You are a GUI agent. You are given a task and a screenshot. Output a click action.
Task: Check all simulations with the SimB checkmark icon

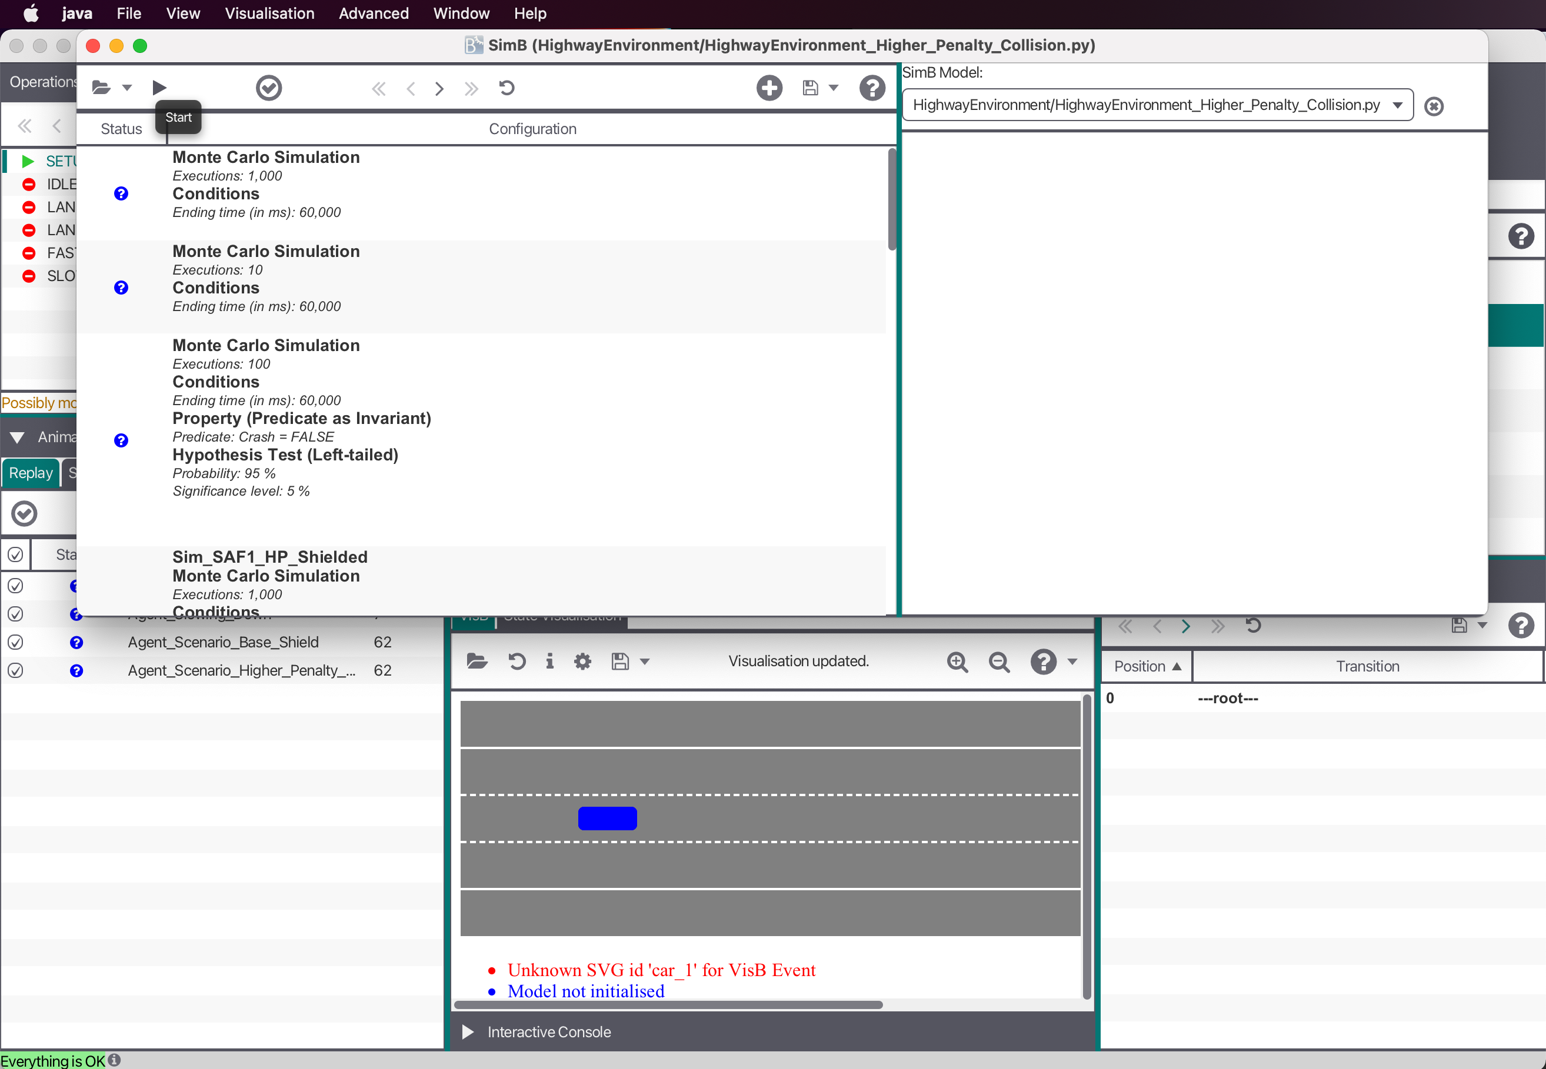pyautogui.click(x=269, y=88)
